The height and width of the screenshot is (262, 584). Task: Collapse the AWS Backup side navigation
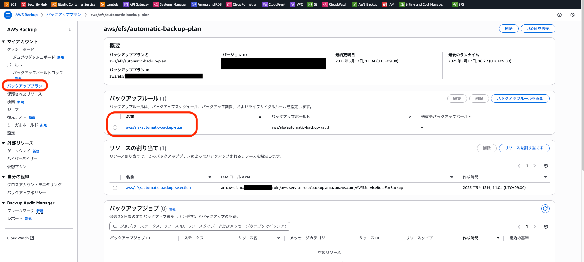click(69, 29)
